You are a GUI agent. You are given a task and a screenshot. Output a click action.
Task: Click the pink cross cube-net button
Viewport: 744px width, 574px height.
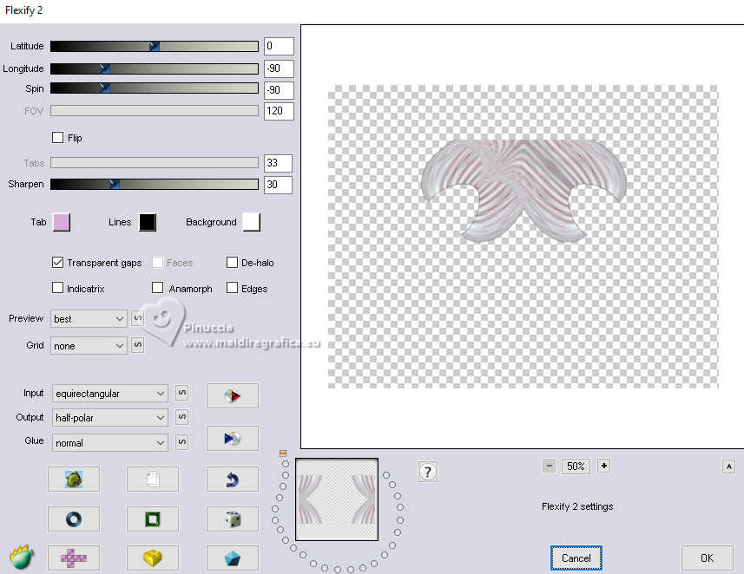pyautogui.click(x=74, y=558)
